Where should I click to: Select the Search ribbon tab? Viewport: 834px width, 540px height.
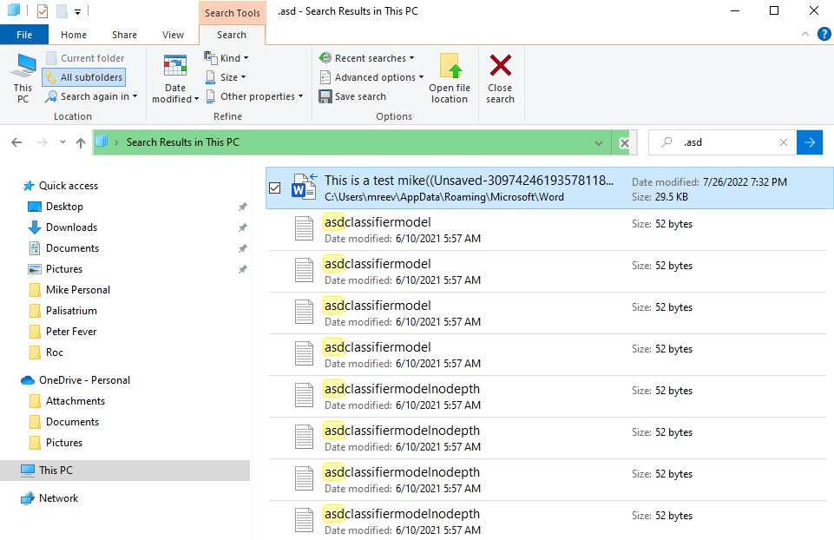point(232,35)
